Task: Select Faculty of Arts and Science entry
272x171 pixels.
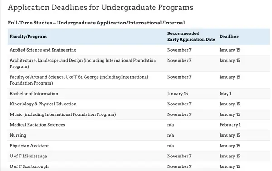Action: pos(79,80)
